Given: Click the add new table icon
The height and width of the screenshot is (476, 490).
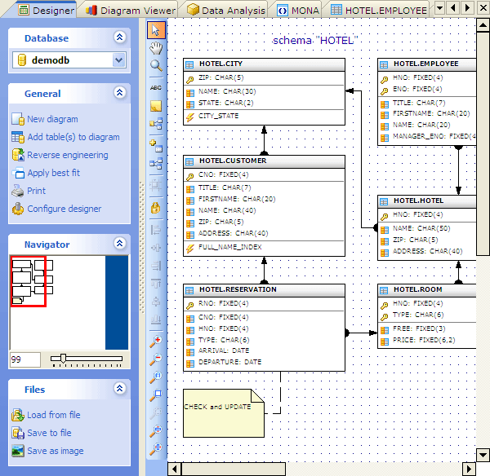Looking at the screenshot, I should click(x=156, y=144).
